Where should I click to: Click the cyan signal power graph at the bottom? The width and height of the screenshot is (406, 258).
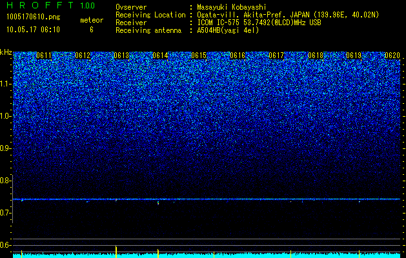coord(207,255)
